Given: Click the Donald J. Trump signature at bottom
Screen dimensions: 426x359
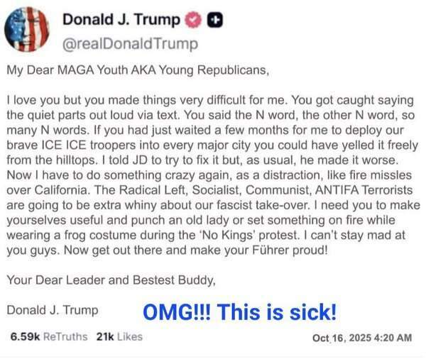Looking at the screenshot, I should [53, 310].
